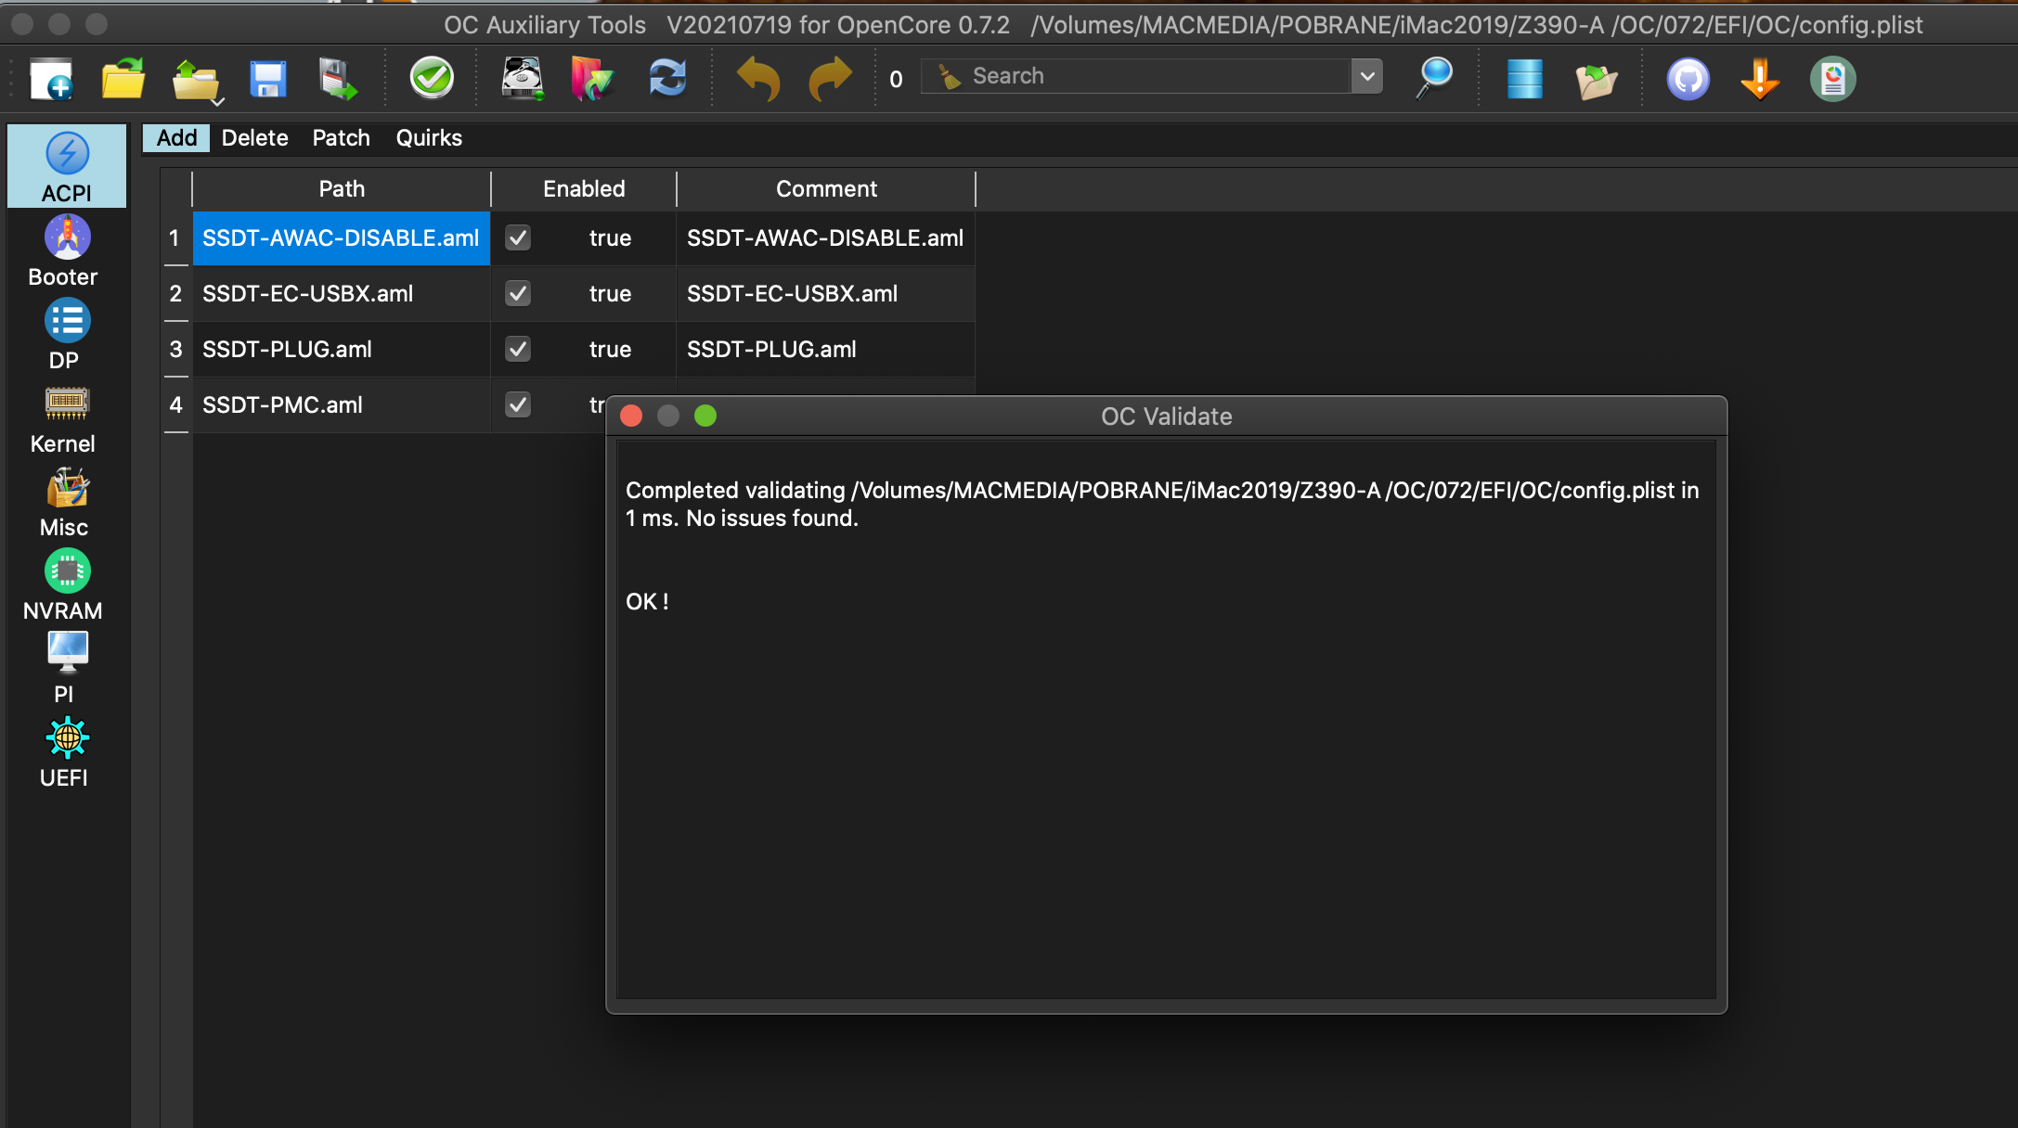Open the documentation icon at the toolbar end
This screenshot has width=2018, height=1128.
pos(1833,79)
